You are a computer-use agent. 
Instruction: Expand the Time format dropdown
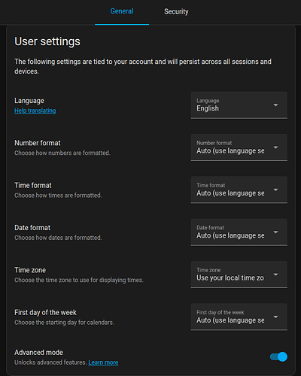239,190
